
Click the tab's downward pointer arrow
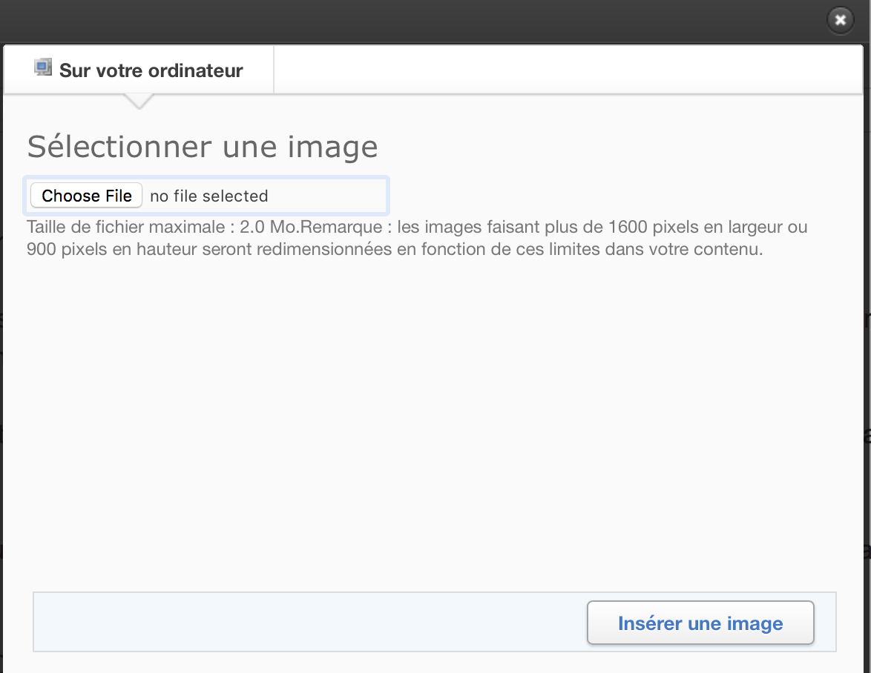[138, 101]
